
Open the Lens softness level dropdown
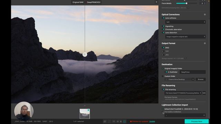(185, 22)
